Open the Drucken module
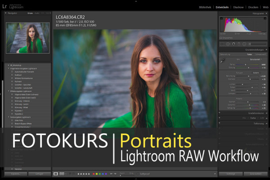270x180 pixels. tap(253, 7)
